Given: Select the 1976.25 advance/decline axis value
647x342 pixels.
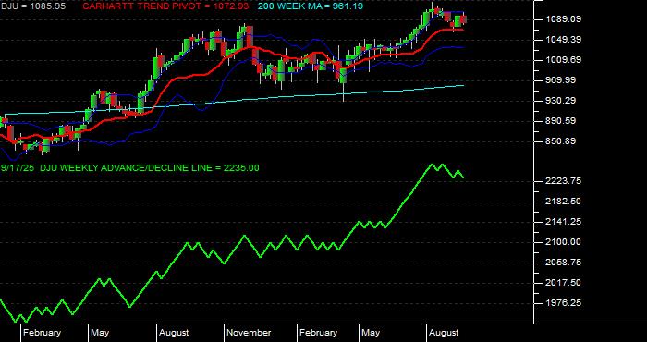Looking at the screenshot, I should tap(563, 303).
